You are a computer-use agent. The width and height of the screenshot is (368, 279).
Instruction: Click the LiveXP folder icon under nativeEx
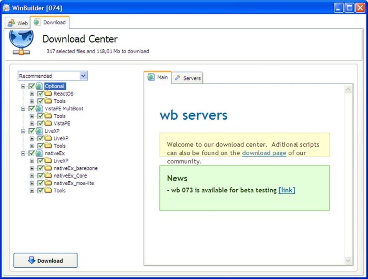[x=48, y=161]
